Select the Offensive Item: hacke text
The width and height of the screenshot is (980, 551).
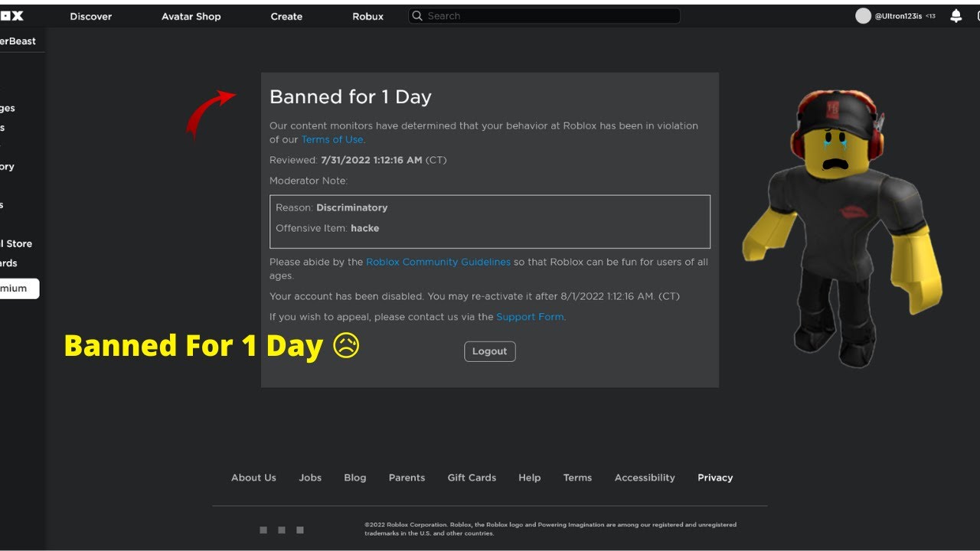tap(327, 228)
